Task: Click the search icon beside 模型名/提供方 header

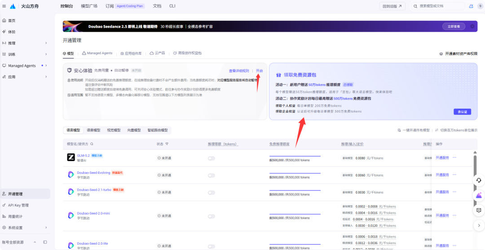Action: [92, 144]
